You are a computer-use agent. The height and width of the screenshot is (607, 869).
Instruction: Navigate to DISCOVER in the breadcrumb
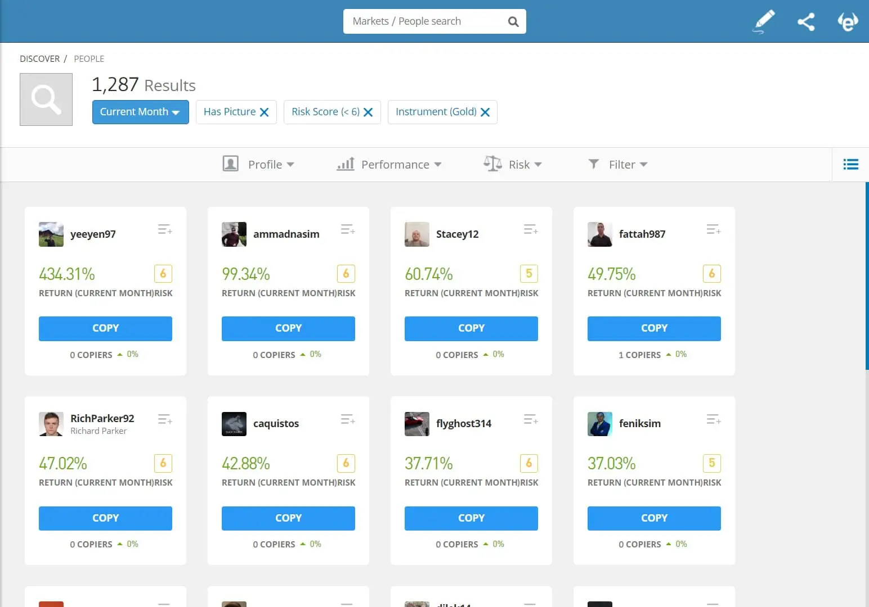coord(39,58)
